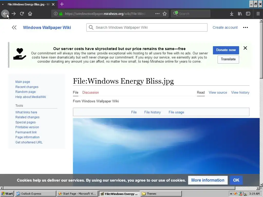This screenshot has height=197, width=263.
Task: Open the Windows Wallpaper Wiki home link
Action: click(47, 27)
